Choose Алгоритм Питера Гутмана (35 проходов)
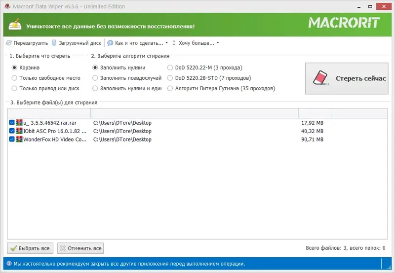 click(x=170, y=88)
